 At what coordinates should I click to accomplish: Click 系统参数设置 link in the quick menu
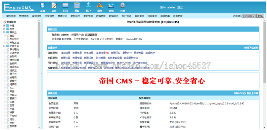tap(115, 58)
